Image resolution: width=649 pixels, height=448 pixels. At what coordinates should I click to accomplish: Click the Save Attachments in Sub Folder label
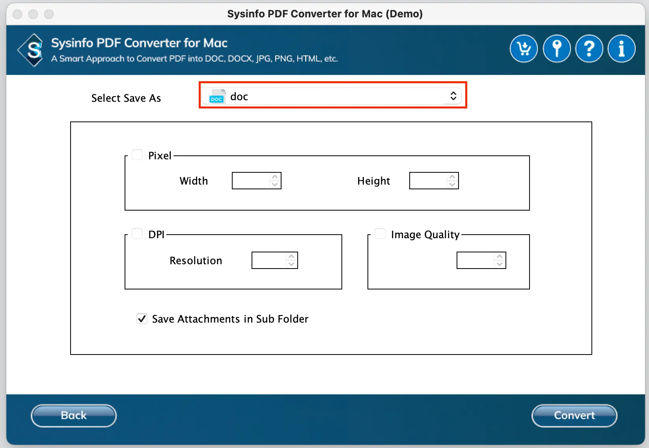230,319
